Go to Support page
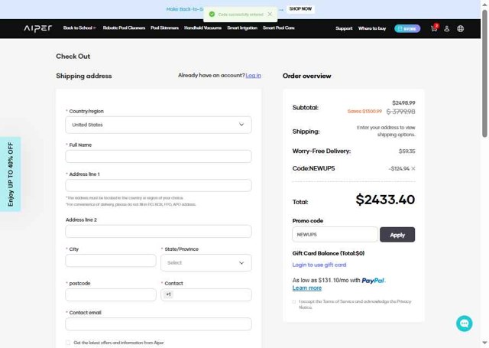The image size is (489, 348). (x=344, y=28)
